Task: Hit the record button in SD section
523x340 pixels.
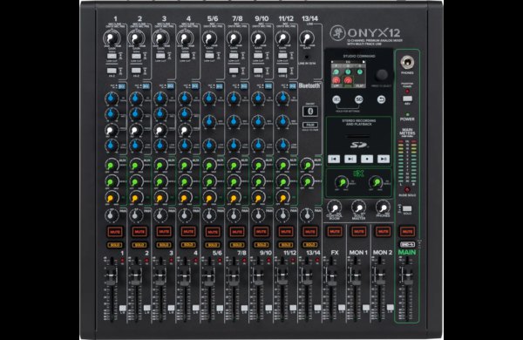Action: pos(367,159)
